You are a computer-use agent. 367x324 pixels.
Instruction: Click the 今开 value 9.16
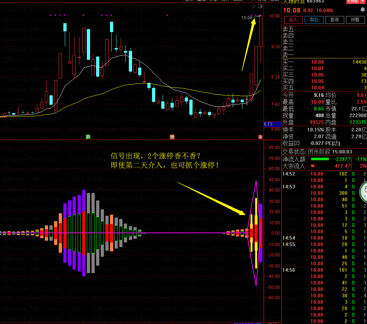coord(319,95)
